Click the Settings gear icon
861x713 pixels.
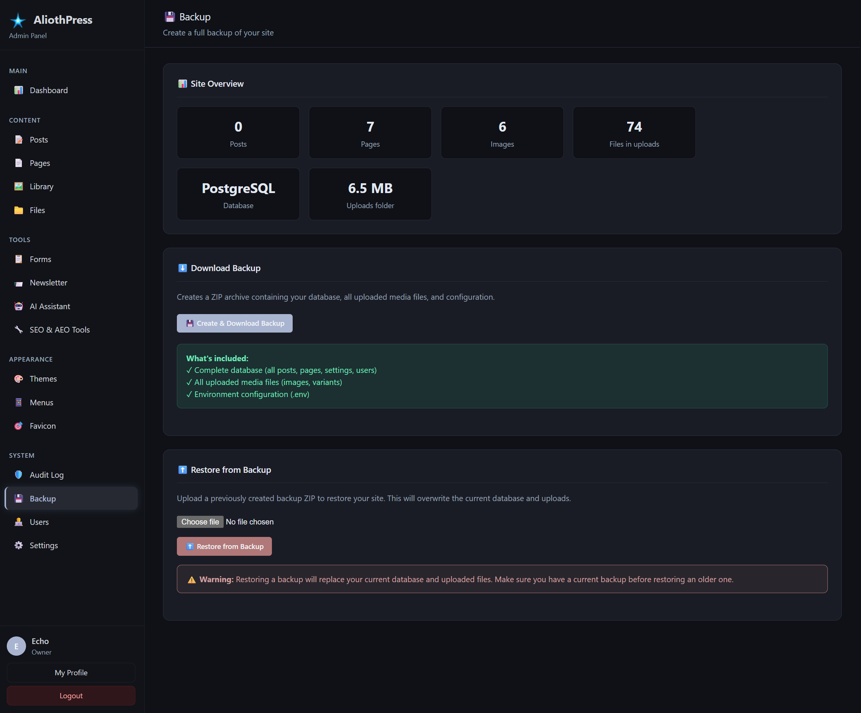(x=18, y=545)
